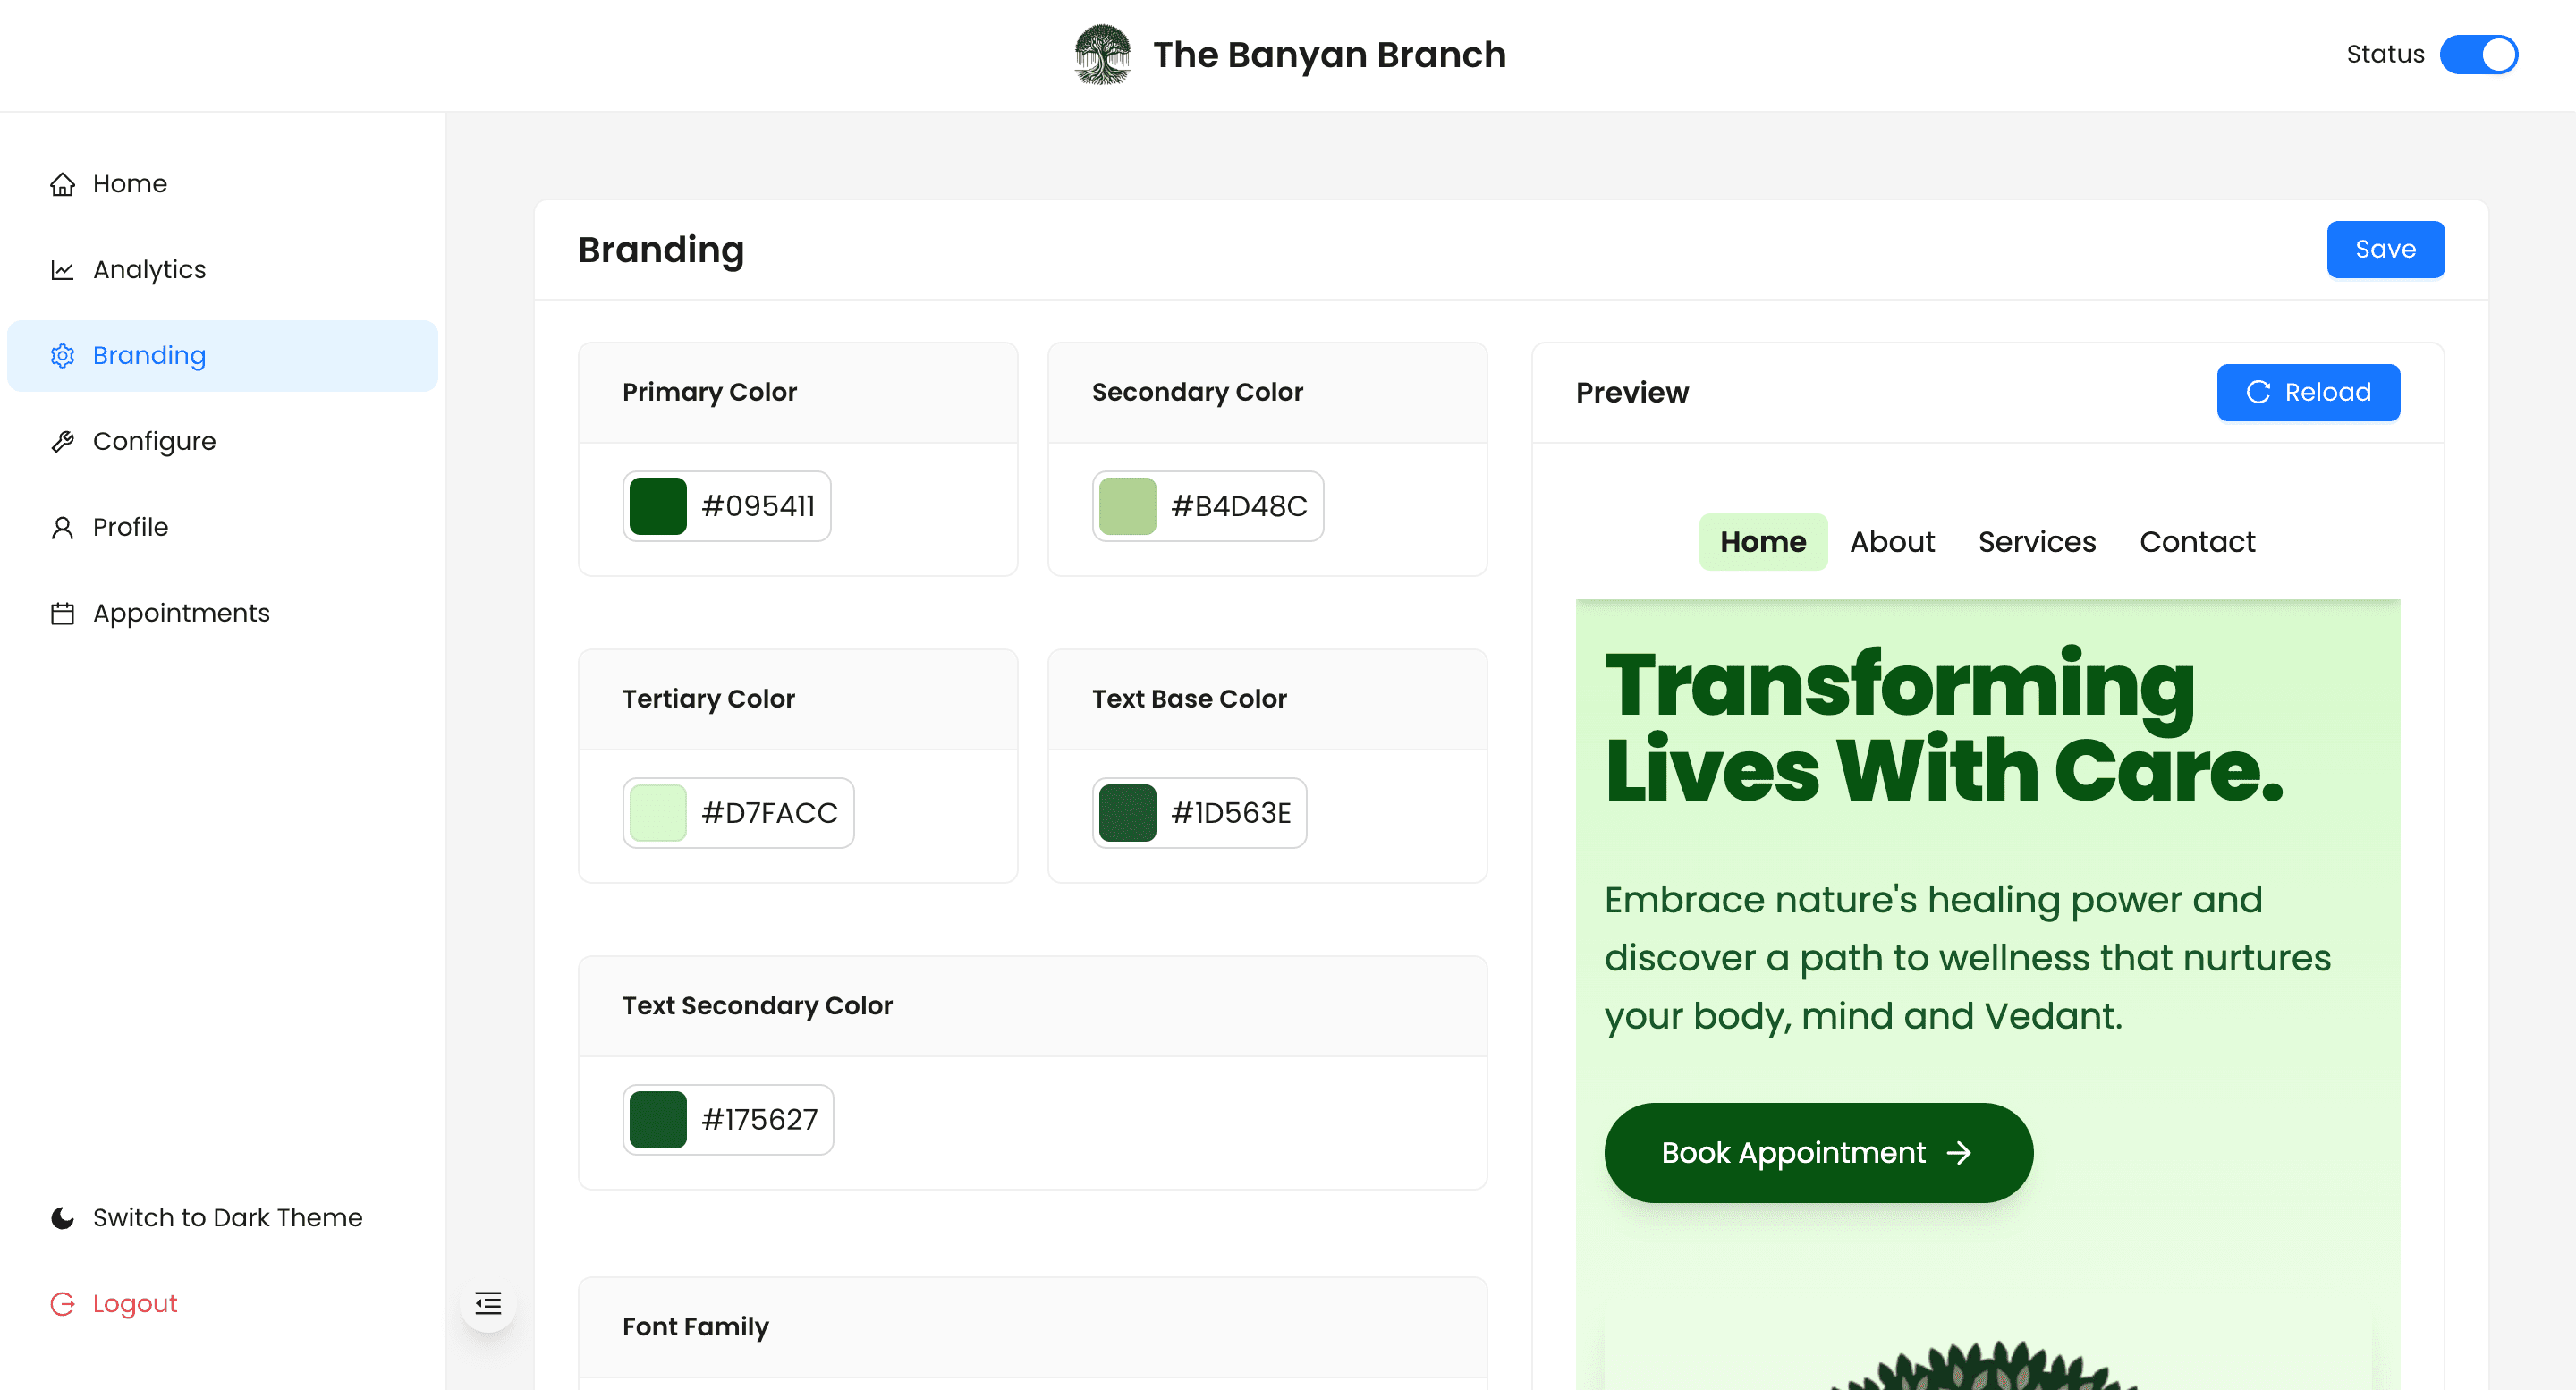Click the circular reload arrow icon
The image size is (2576, 1390).
[x=2258, y=392]
